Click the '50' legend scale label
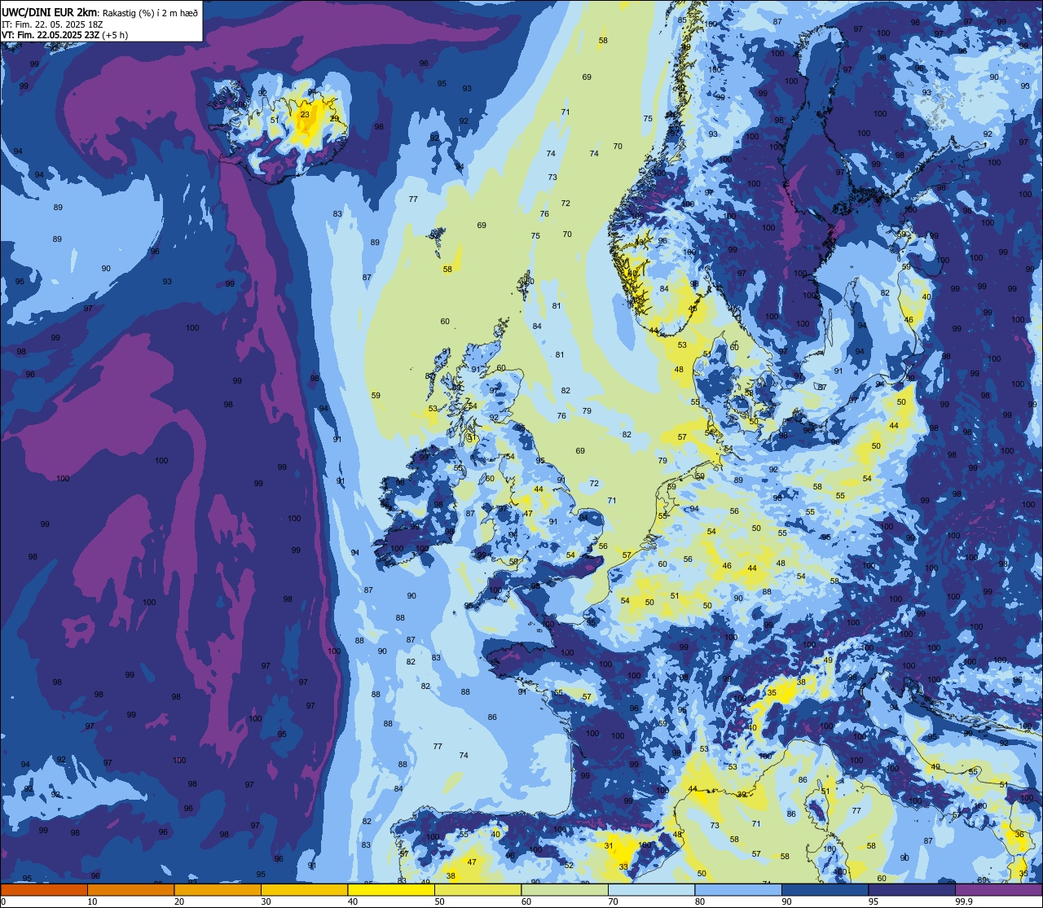1043x908 pixels. click(x=439, y=901)
